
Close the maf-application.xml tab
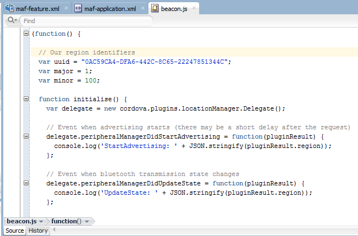coord(143,8)
